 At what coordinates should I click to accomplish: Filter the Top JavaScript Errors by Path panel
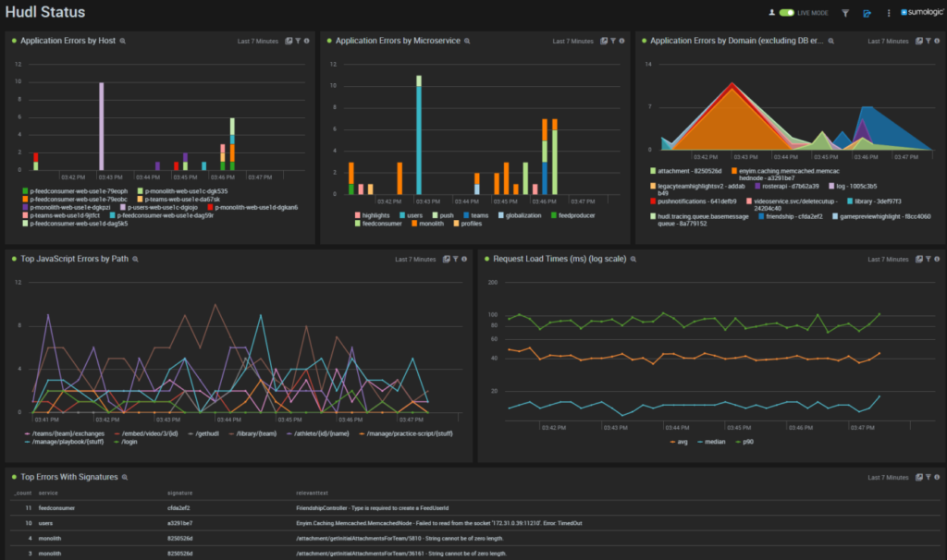point(455,259)
